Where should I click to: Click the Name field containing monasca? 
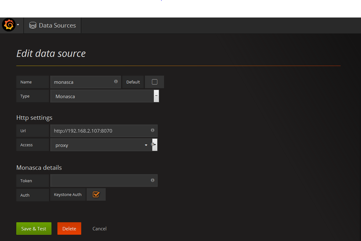click(x=85, y=82)
